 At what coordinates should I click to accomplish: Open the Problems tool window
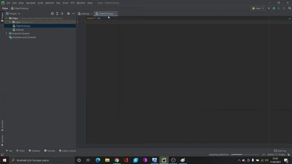(35, 151)
